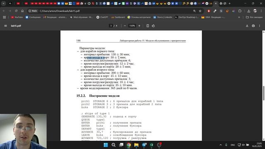Open Windows taskbar search
The image size is (265, 149).
[x=113, y=145]
